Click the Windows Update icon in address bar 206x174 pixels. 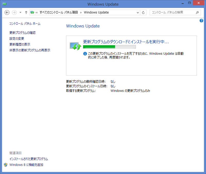coord(32,12)
